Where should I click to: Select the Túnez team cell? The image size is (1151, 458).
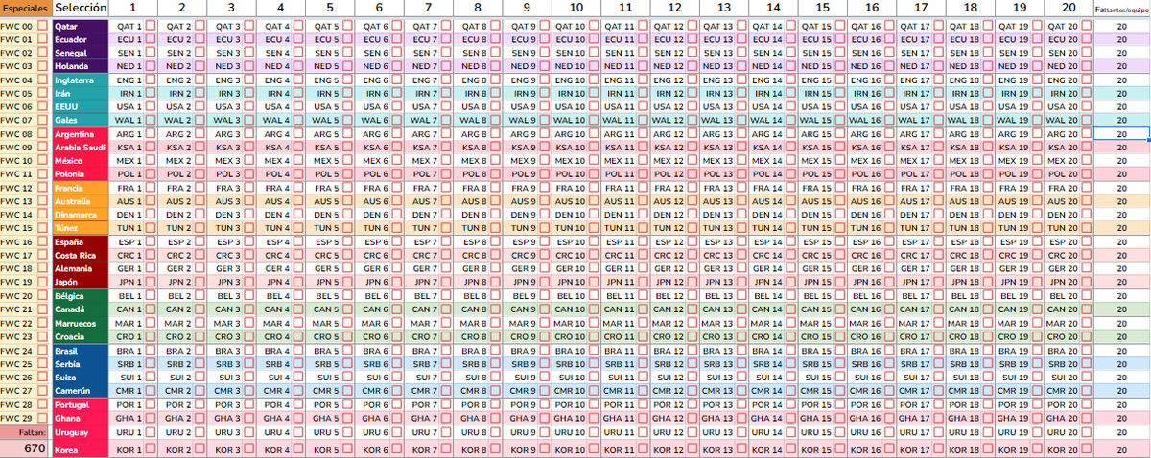(x=81, y=229)
